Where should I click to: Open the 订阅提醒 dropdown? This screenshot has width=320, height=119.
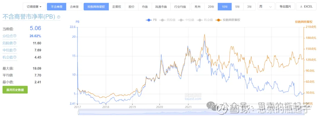click(x=34, y=6)
